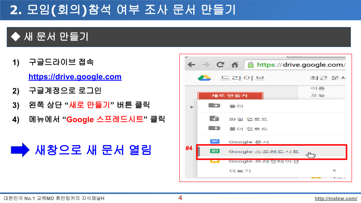The height and width of the screenshot is (203, 361).
Task: Click the 드라이브 title text
Action: pos(243,78)
